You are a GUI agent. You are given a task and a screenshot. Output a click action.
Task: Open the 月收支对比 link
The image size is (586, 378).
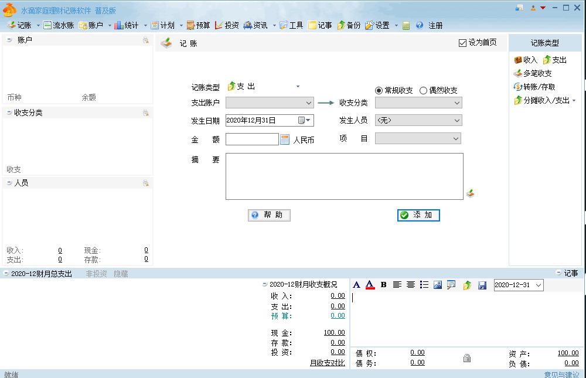[x=328, y=363]
